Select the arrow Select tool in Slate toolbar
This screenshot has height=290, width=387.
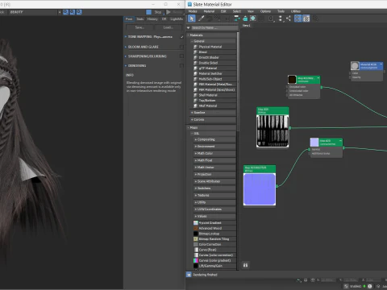pyautogui.click(x=191, y=19)
